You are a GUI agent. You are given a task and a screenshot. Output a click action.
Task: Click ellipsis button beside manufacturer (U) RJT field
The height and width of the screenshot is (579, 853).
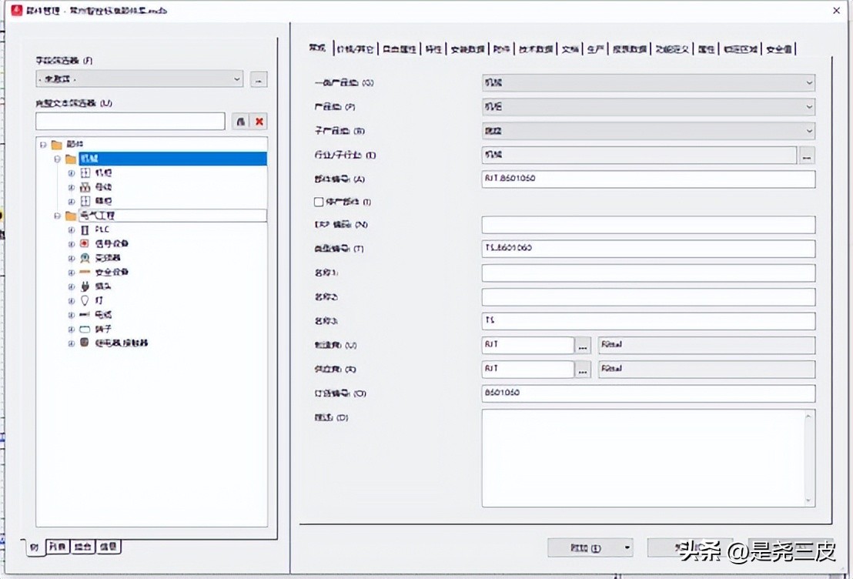[583, 345]
